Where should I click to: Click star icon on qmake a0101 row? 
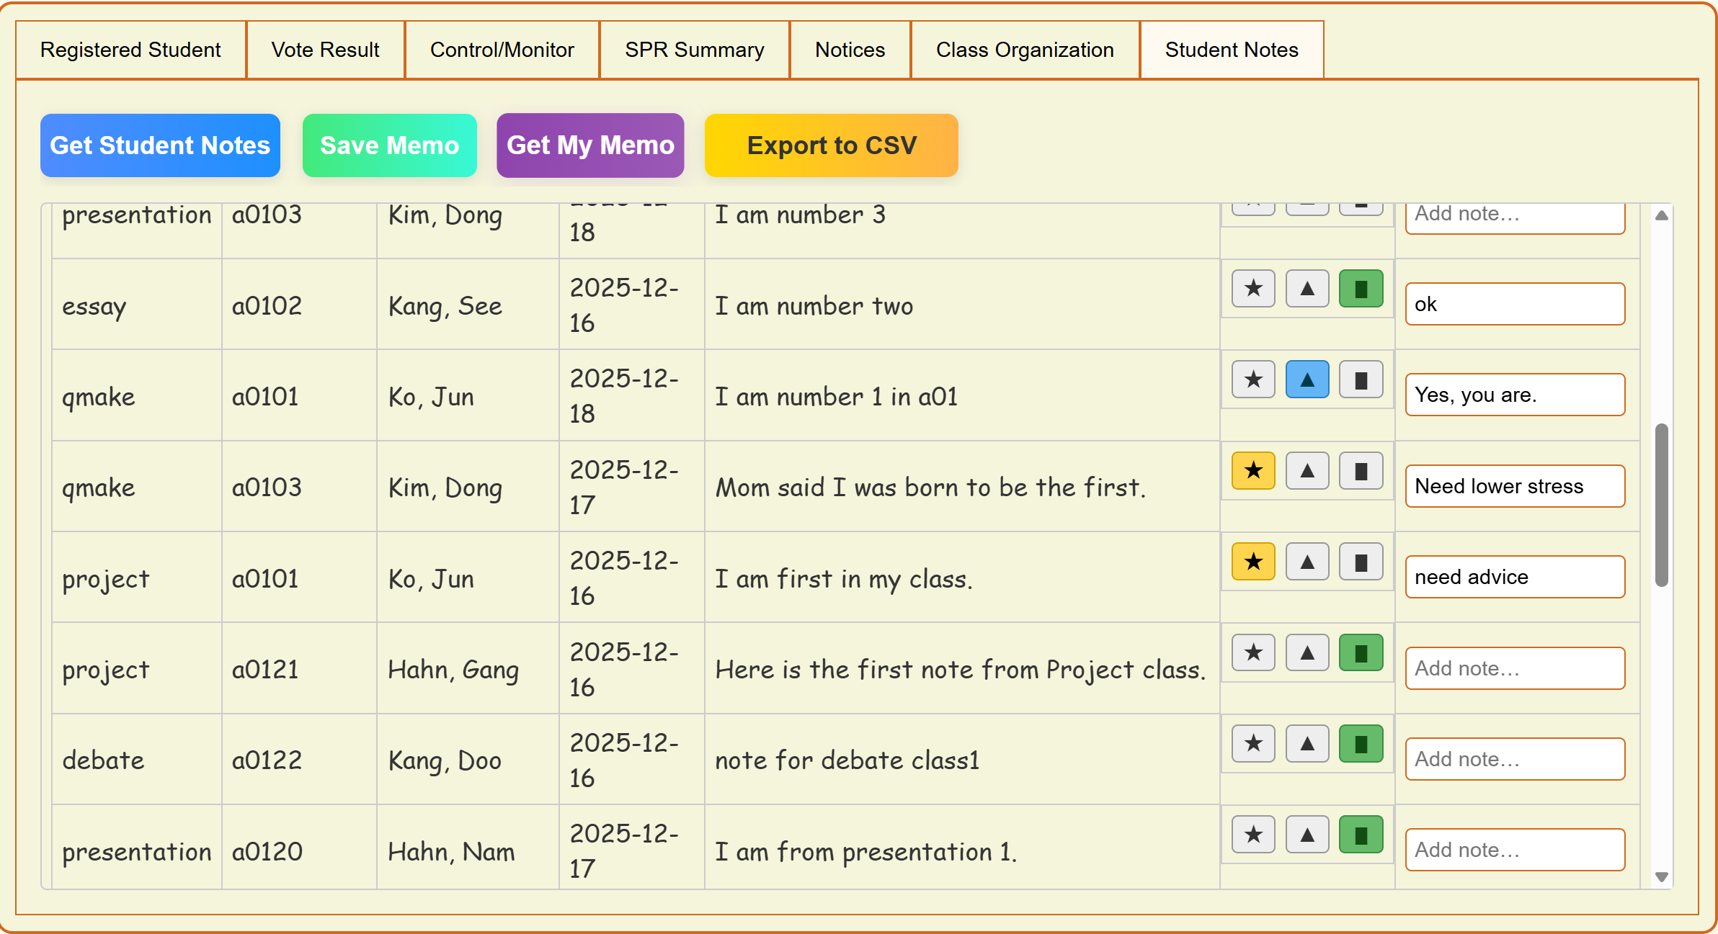(x=1253, y=380)
